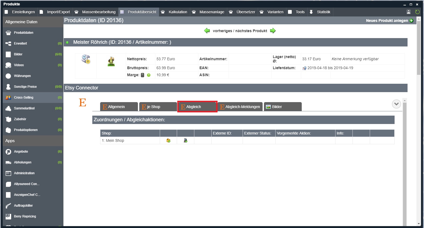
Task: Click the product thumbnail image
Action: 111,62
